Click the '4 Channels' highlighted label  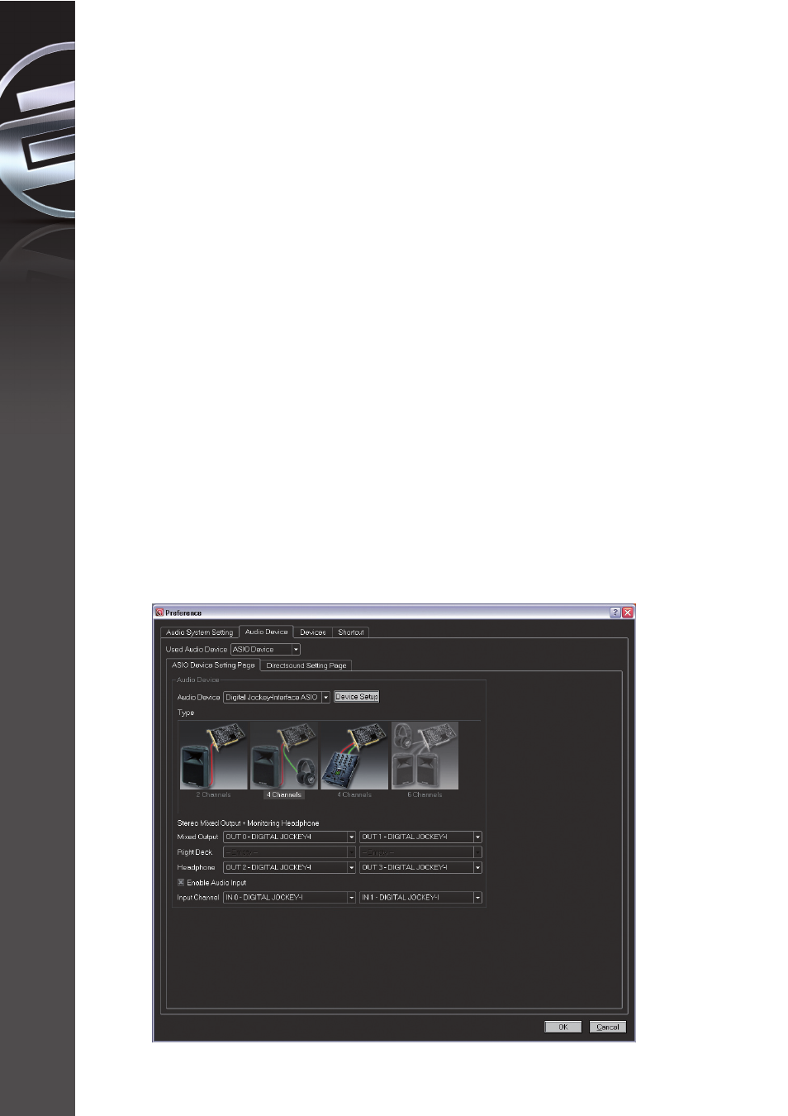285,795
